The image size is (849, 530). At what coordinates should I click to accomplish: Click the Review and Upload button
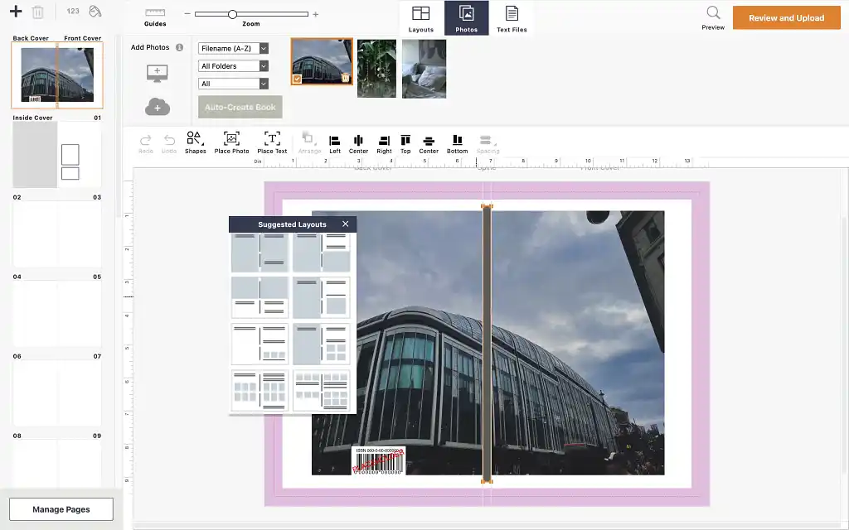click(x=786, y=18)
